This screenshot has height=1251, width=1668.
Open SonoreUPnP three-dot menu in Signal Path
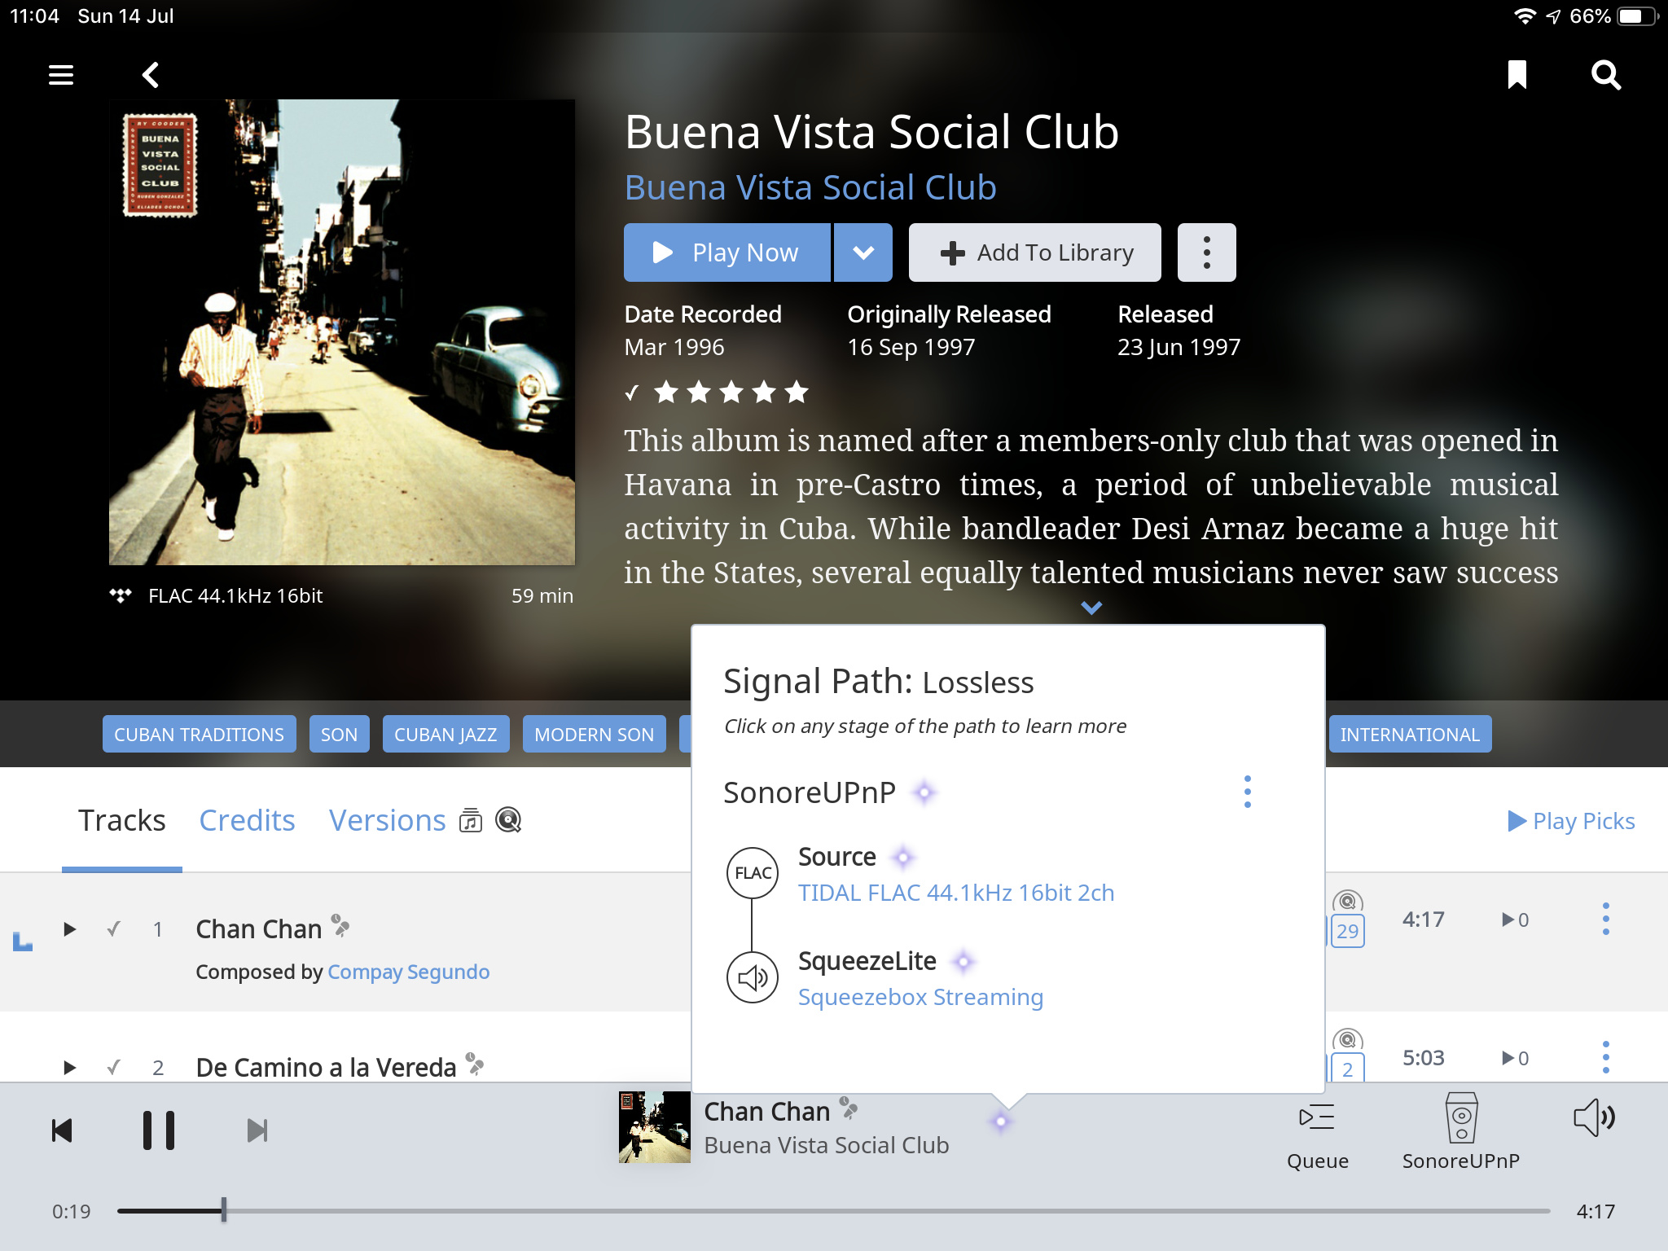pos(1247,792)
